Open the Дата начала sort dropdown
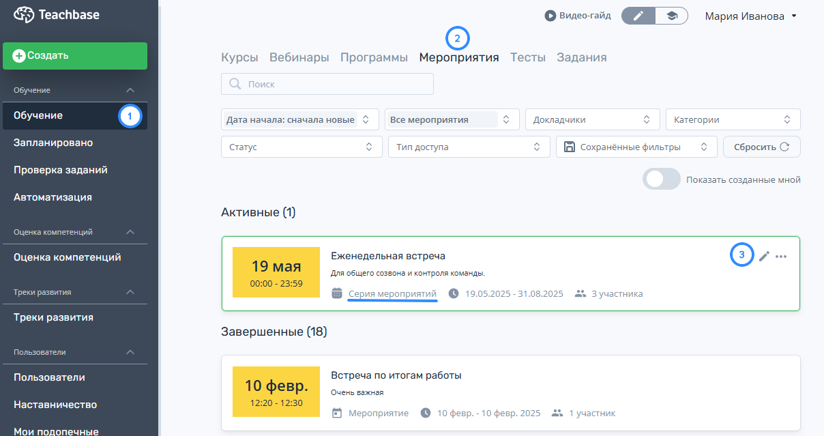This screenshot has height=436, width=824. tap(300, 119)
